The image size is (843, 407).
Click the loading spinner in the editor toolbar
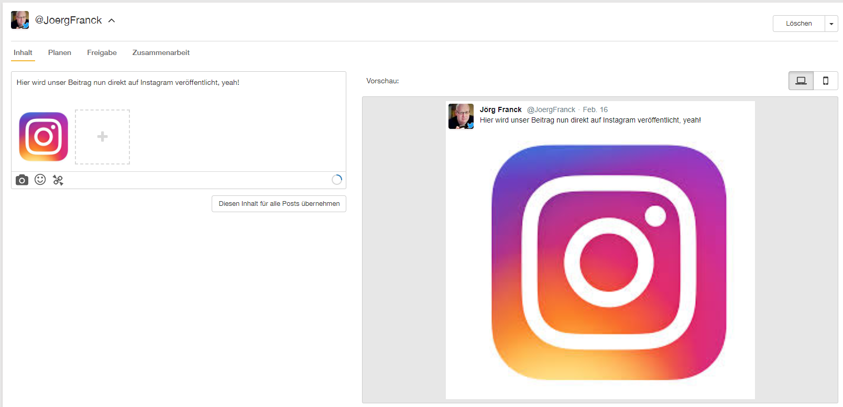[x=337, y=180]
